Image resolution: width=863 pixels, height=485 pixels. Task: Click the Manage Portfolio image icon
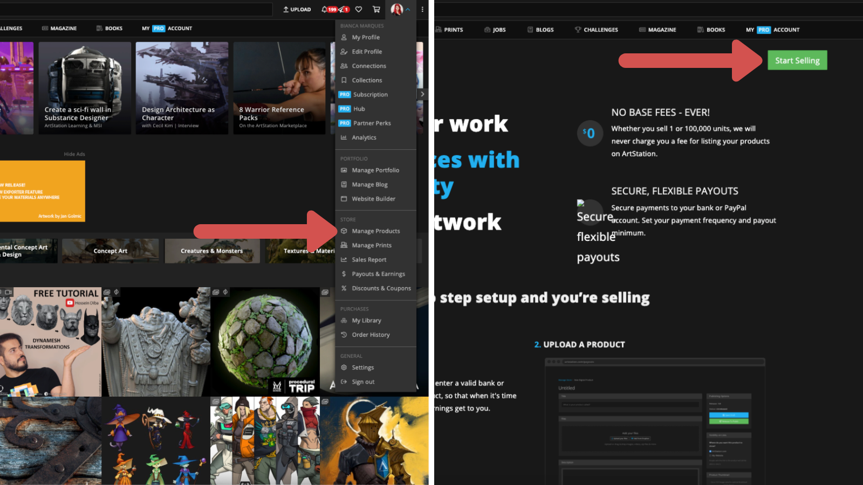coord(344,170)
